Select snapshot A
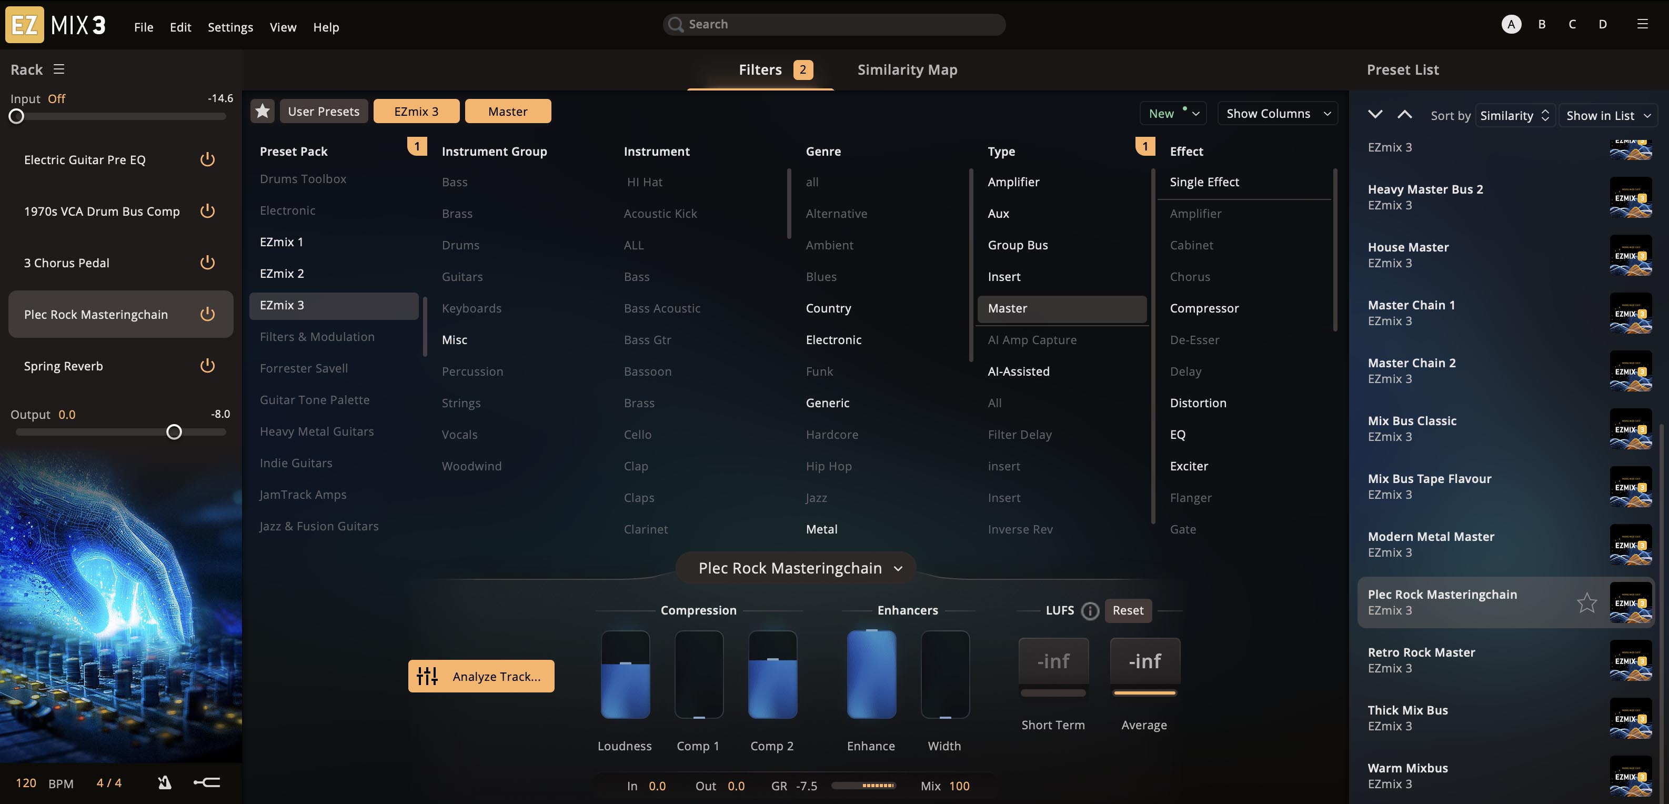Screen dimensions: 1669x804 (1511, 24)
